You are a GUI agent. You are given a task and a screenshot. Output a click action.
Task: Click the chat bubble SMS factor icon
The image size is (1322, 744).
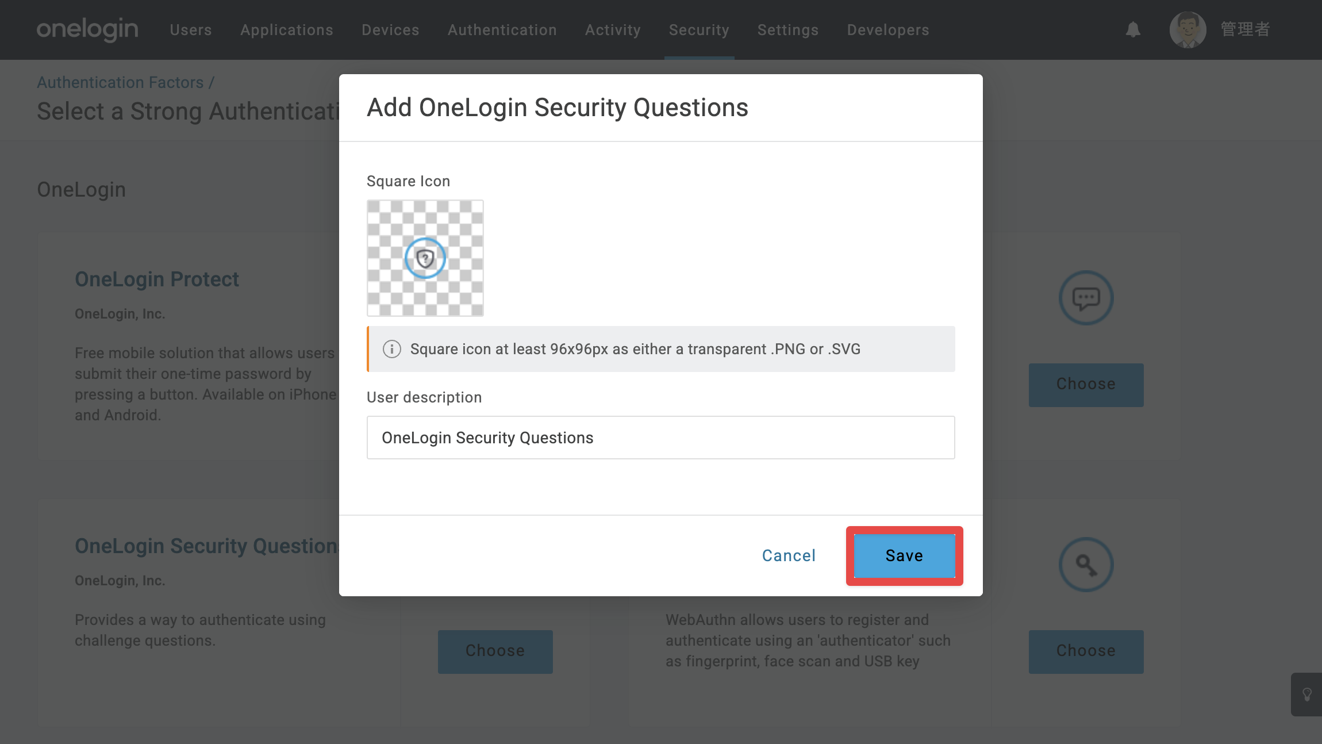pos(1086,298)
